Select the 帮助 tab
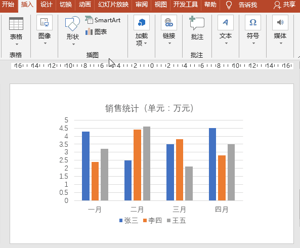This screenshot has width=300, height=248. coord(210,4)
